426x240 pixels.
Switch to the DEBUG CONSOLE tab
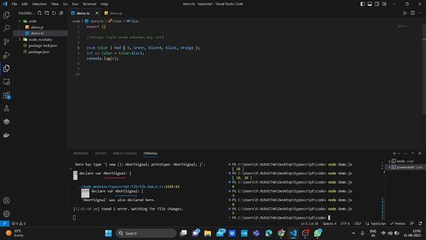click(124, 153)
